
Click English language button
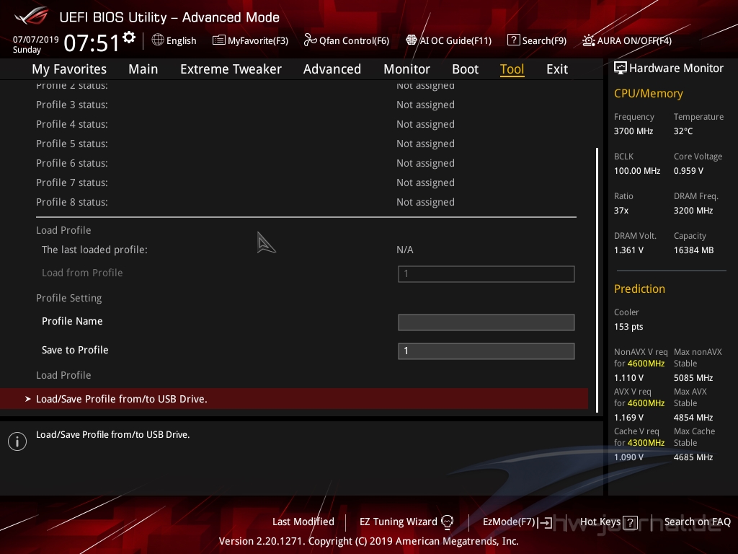pos(181,40)
